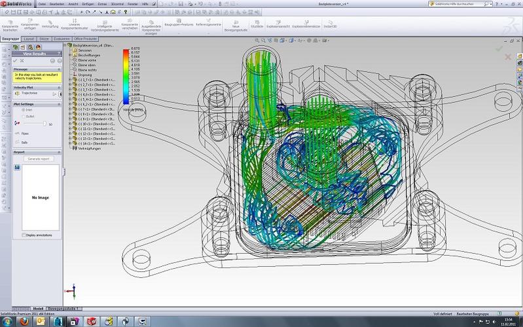
Task: Collapse the Report section
Action: click(x=59, y=152)
